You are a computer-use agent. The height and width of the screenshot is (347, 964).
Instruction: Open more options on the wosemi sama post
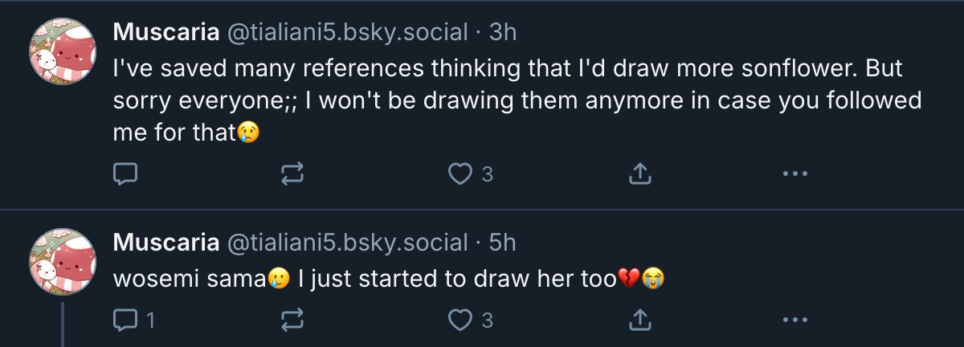click(x=794, y=320)
